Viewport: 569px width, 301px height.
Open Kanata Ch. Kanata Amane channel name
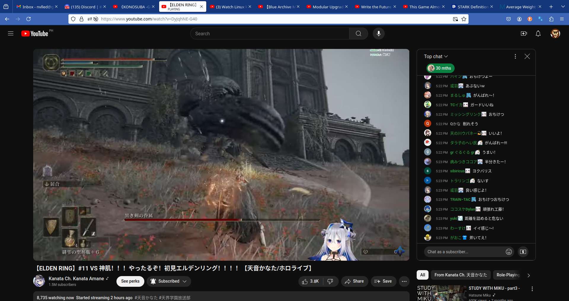[x=76, y=278]
